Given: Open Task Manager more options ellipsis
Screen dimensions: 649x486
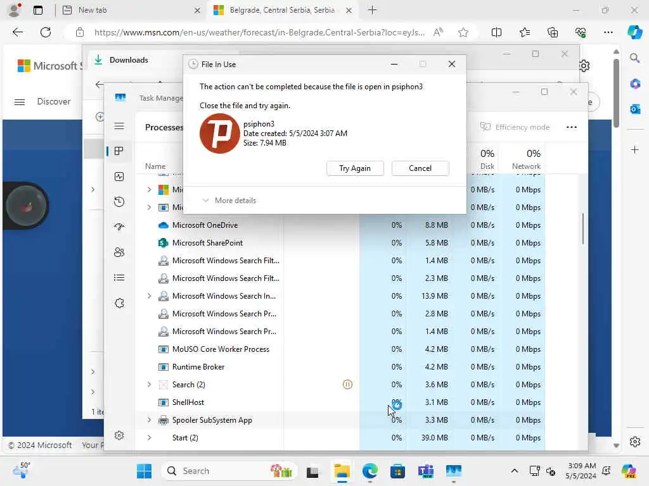Looking at the screenshot, I should click(x=572, y=127).
